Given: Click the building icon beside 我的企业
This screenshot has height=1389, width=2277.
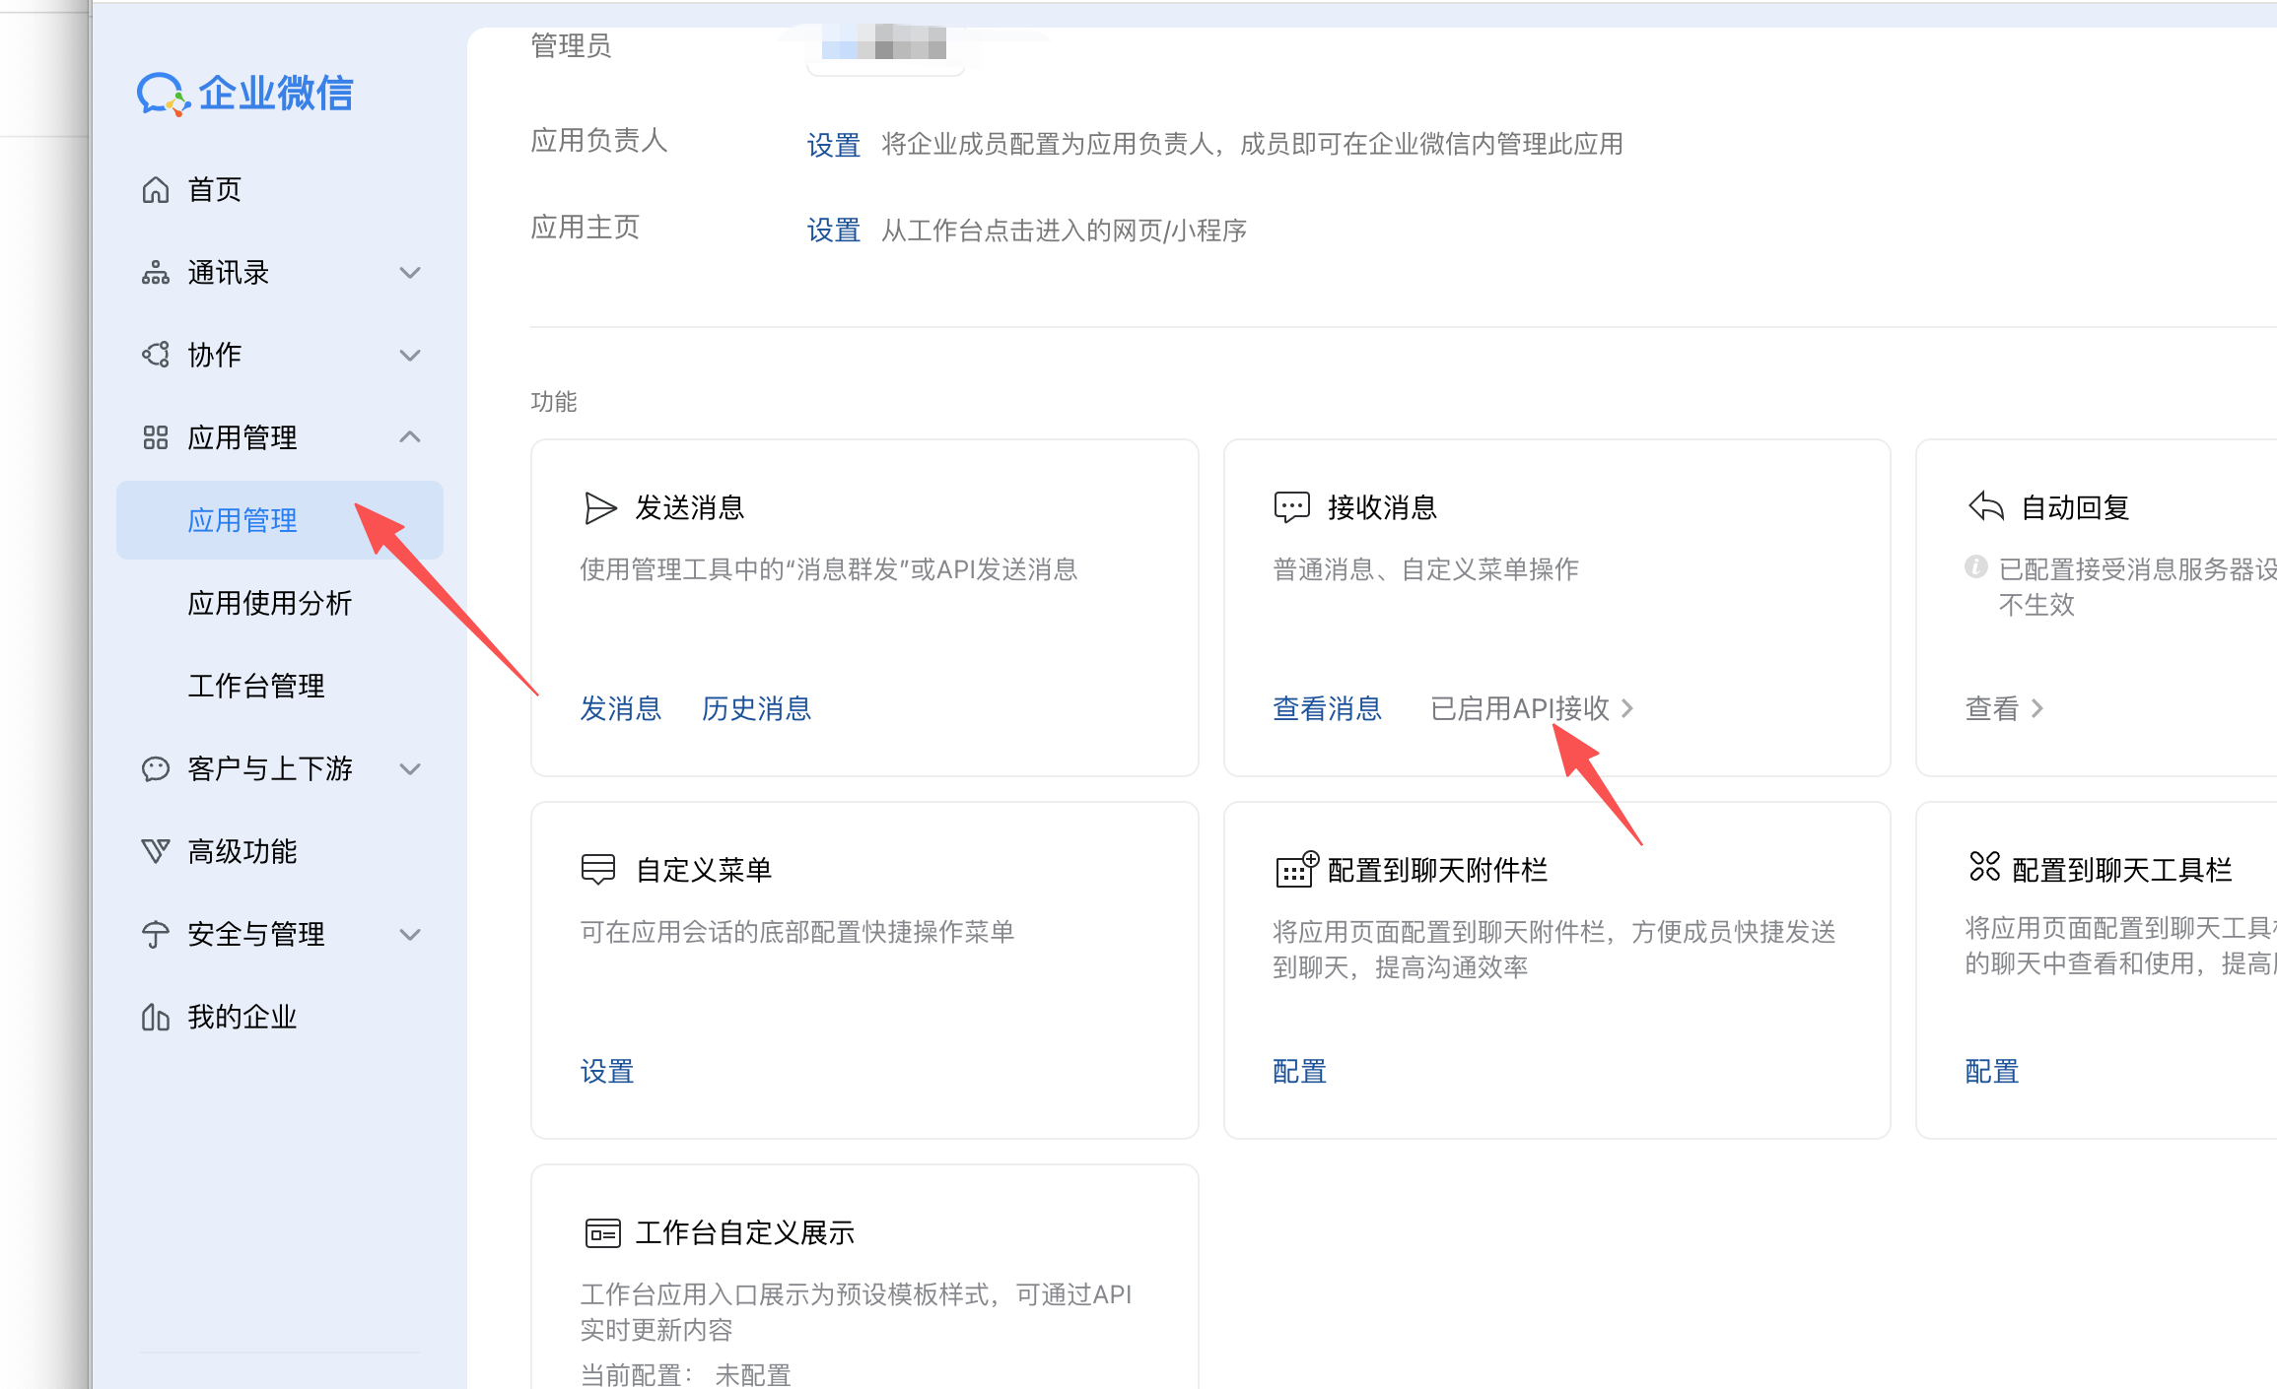Looking at the screenshot, I should (156, 1017).
